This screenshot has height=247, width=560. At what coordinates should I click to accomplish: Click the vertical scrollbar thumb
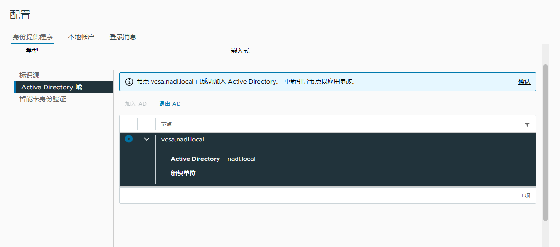[x=545, y=142]
